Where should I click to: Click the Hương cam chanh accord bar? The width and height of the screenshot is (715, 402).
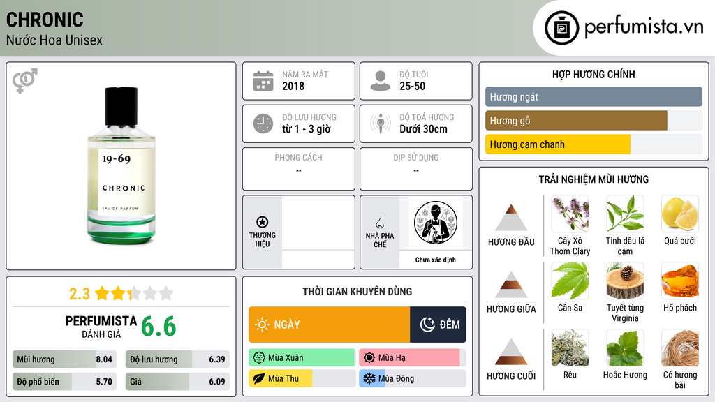click(594, 144)
